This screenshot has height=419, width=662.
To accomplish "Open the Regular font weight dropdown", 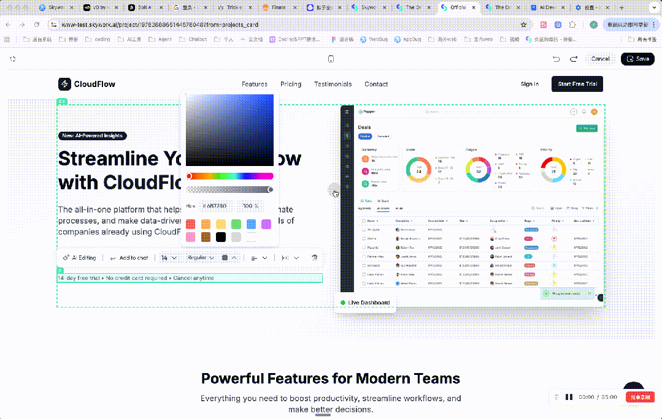I will (201, 257).
